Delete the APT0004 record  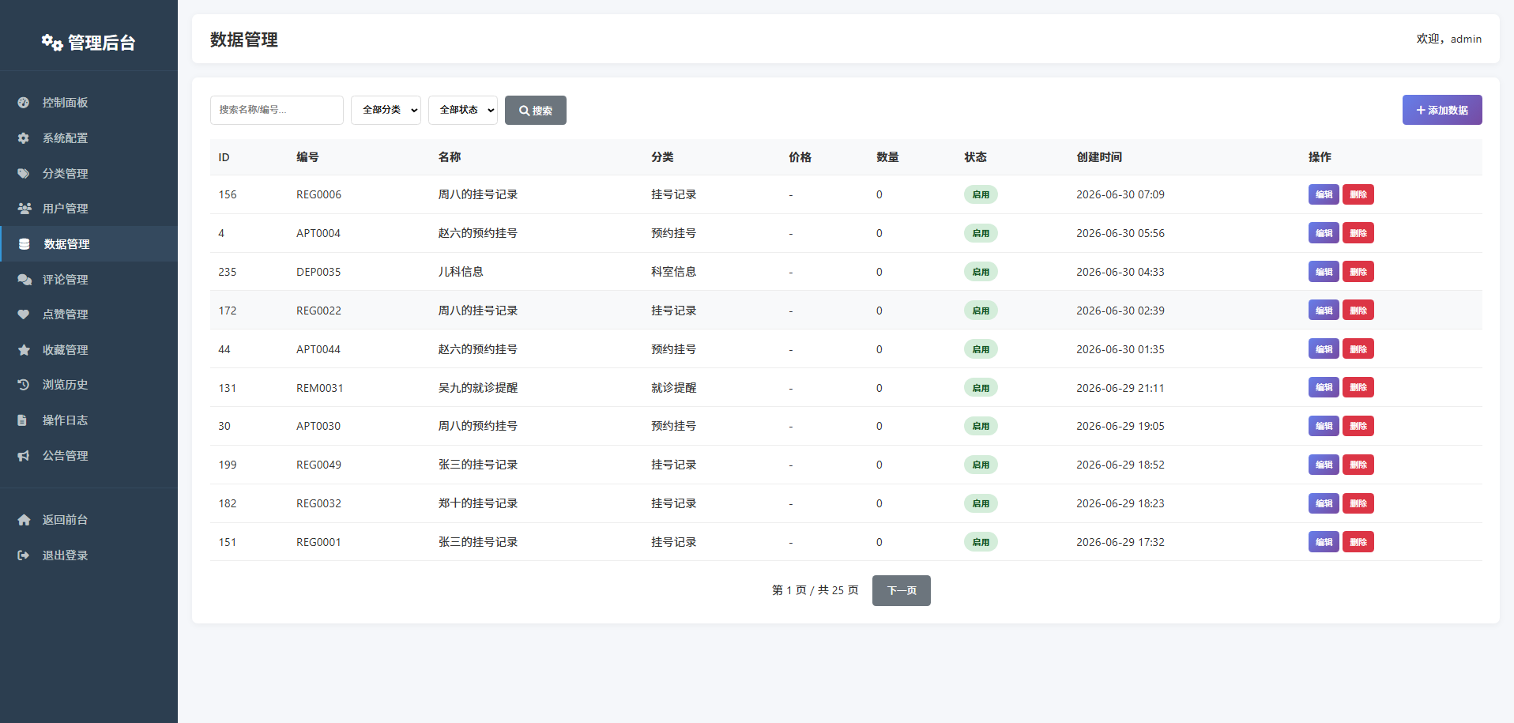(x=1358, y=233)
